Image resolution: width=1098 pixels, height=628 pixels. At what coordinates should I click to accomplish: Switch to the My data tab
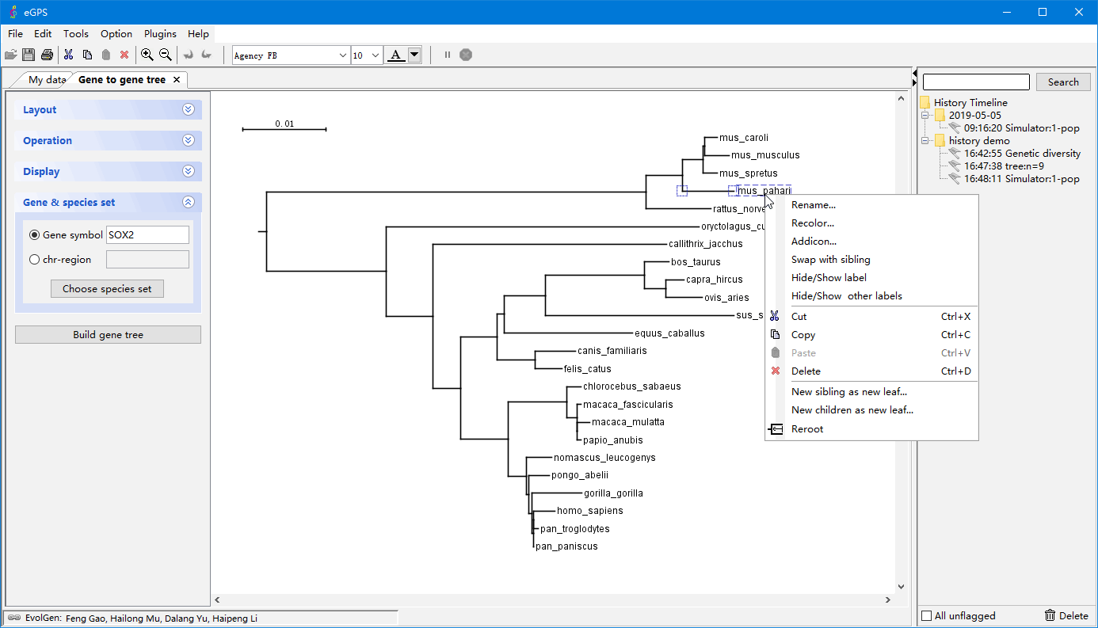47,79
